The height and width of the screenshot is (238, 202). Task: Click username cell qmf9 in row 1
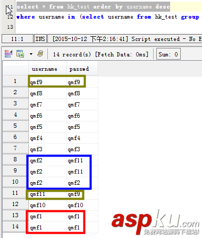47,82
